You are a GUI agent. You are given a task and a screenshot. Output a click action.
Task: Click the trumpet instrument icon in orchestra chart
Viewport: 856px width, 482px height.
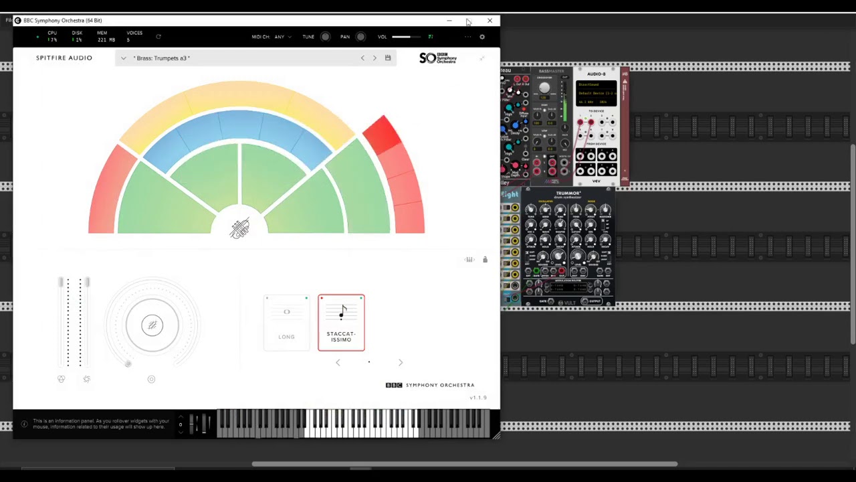240,228
